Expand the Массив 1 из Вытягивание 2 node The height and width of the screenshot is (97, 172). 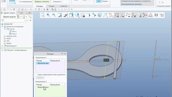click(2, 50)
